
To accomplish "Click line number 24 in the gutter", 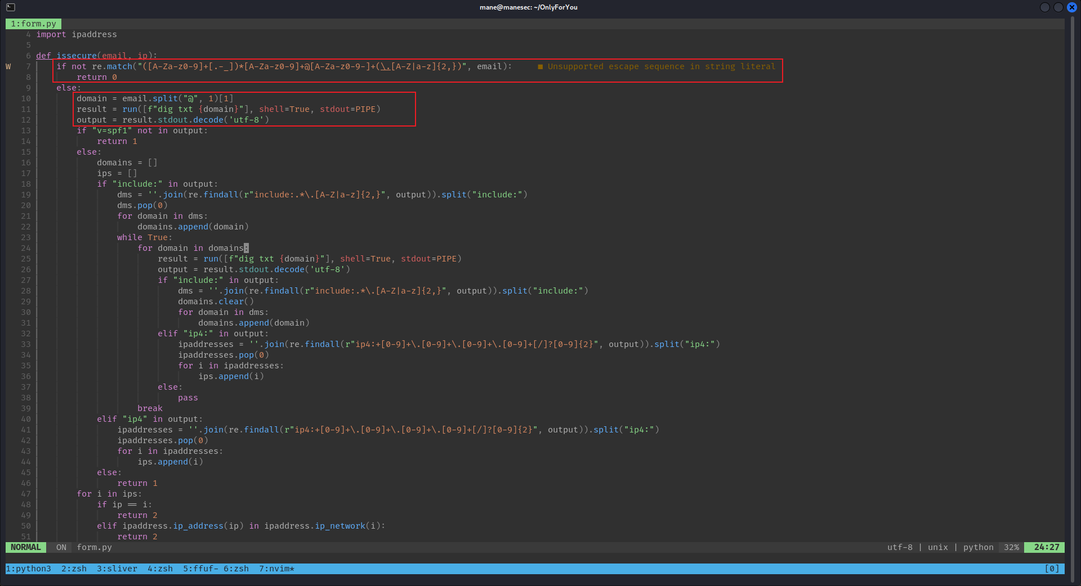I will click(26, 248).
